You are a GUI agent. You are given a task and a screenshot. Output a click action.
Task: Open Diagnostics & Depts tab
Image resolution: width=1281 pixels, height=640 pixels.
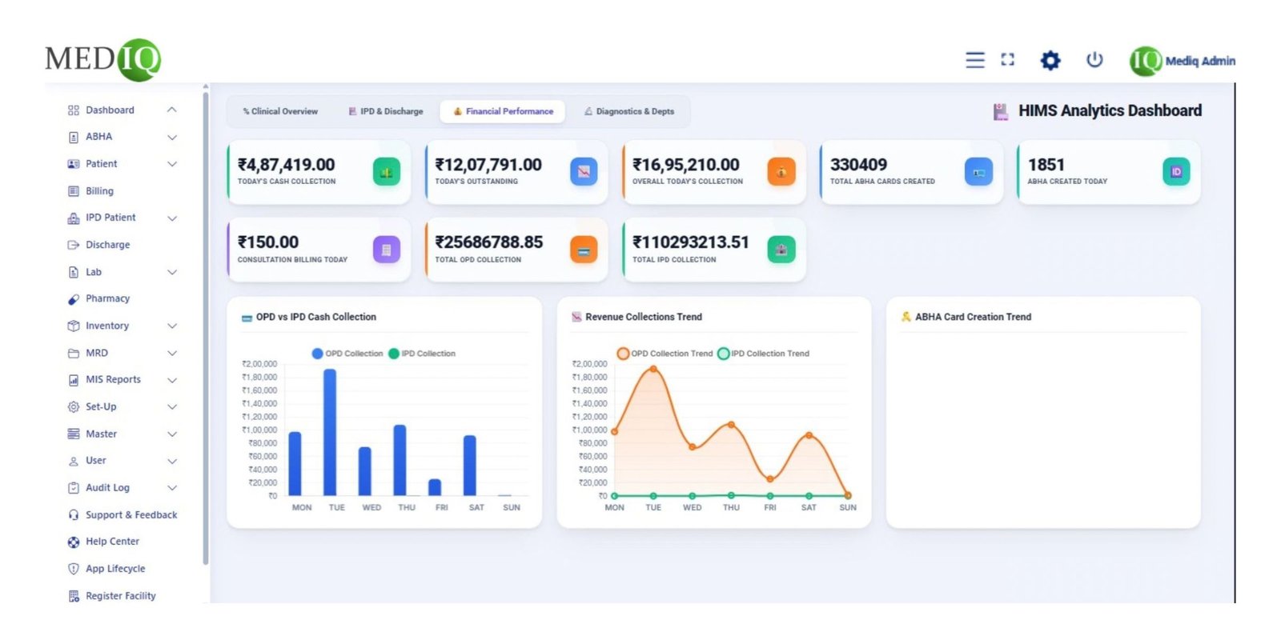pos(629,112)
